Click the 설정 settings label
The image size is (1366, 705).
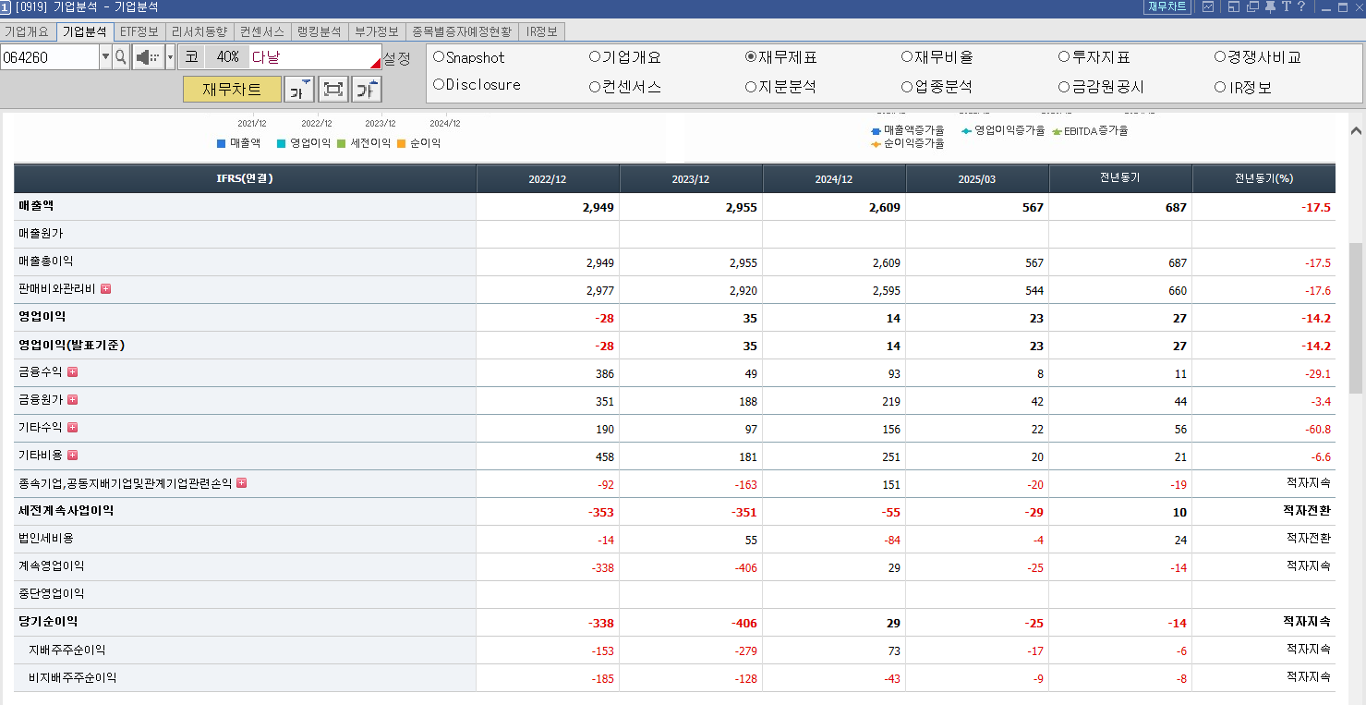[x=397, y=58]
